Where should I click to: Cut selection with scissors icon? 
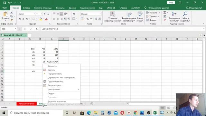point(12,13)
